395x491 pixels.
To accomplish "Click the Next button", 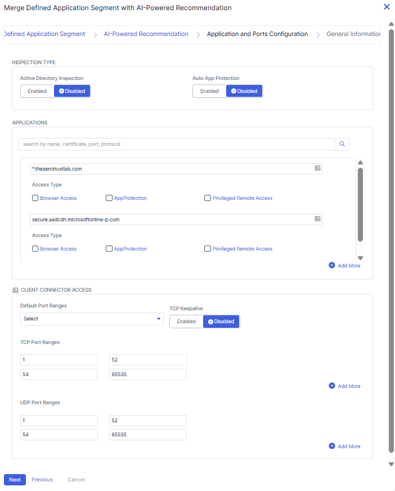I will 15,480.
